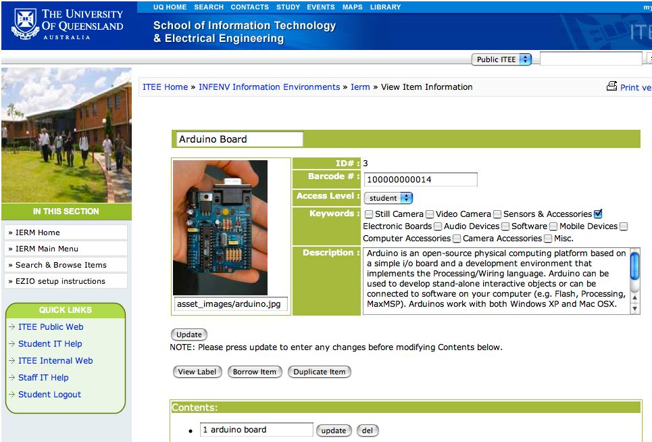This screenshot has width=652, height=442.
Task: Open the Print version link
Action: tap(636, 87)
